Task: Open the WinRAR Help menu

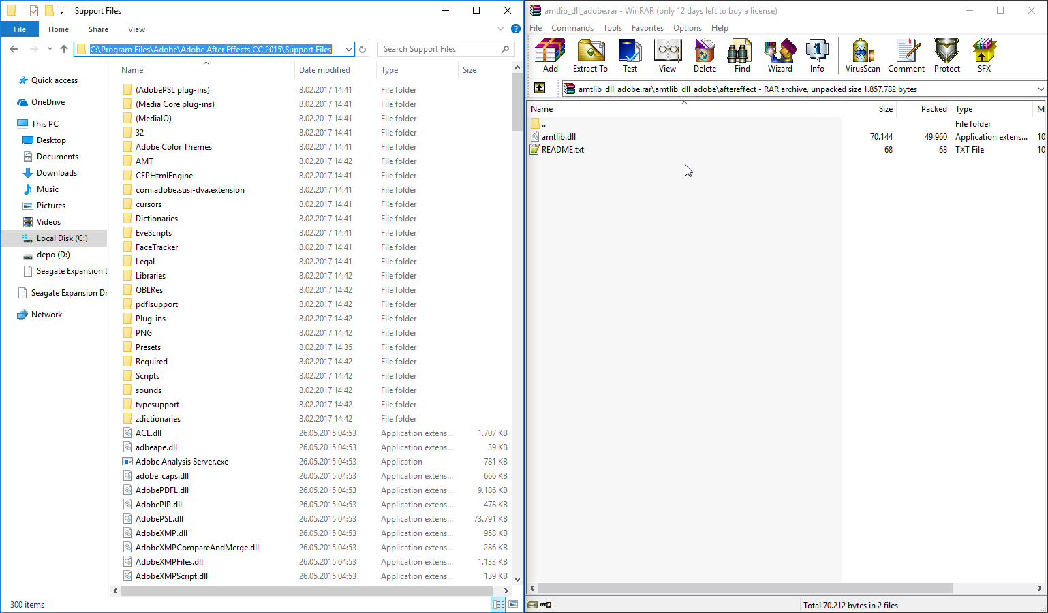Action: (x=720, y=28)
